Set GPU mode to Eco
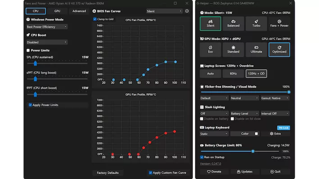 pyautogui.click(x=210, y=49)
